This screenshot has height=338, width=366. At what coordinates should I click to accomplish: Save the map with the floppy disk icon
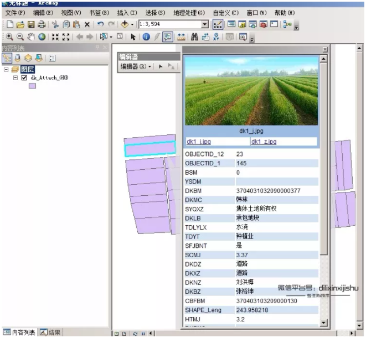coord(31,24)
